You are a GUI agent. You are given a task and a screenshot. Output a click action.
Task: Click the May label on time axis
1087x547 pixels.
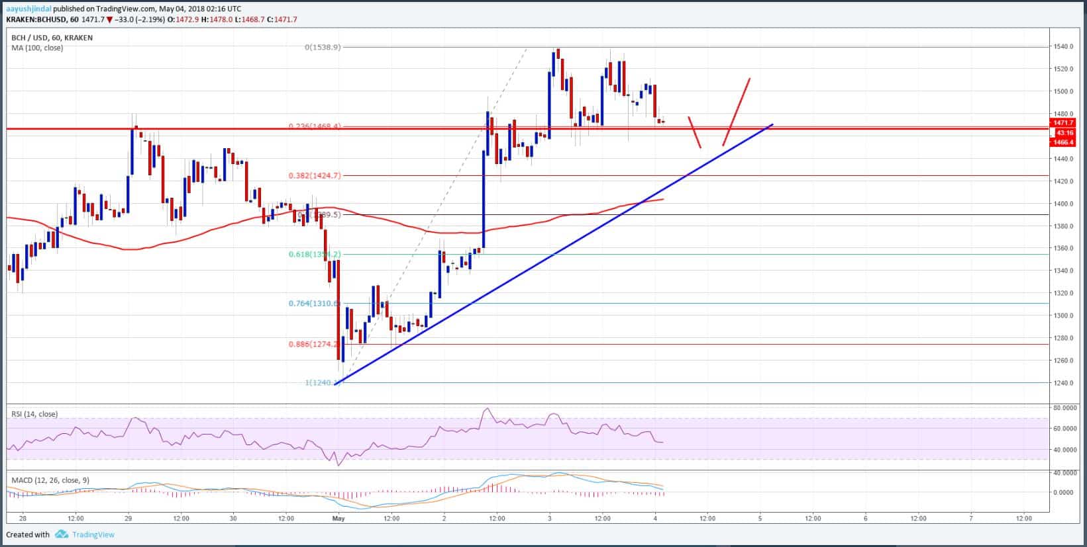[x=338, y=519]
